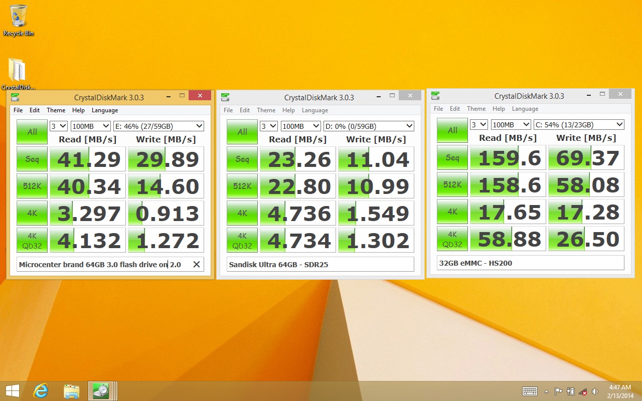Viewport: 642px width, 401px height.
Task: Run 512K test in the E: drive window
Action: pyautogui.click(x=32, y=186)
